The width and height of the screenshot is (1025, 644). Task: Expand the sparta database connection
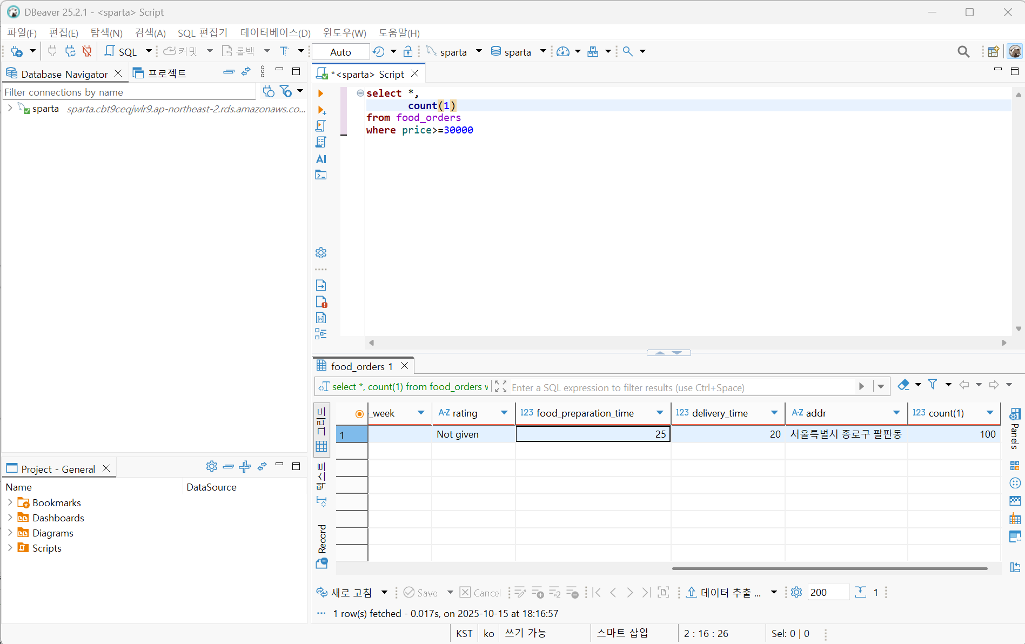pyautogui.click(x=10, y=108)
